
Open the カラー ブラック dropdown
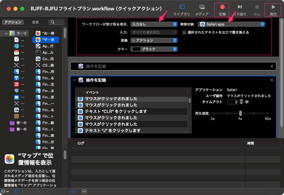point(154,49)
